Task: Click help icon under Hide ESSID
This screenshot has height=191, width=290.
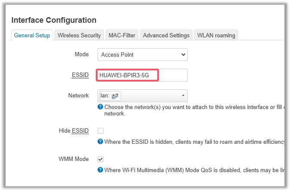Action: (100, 142)
